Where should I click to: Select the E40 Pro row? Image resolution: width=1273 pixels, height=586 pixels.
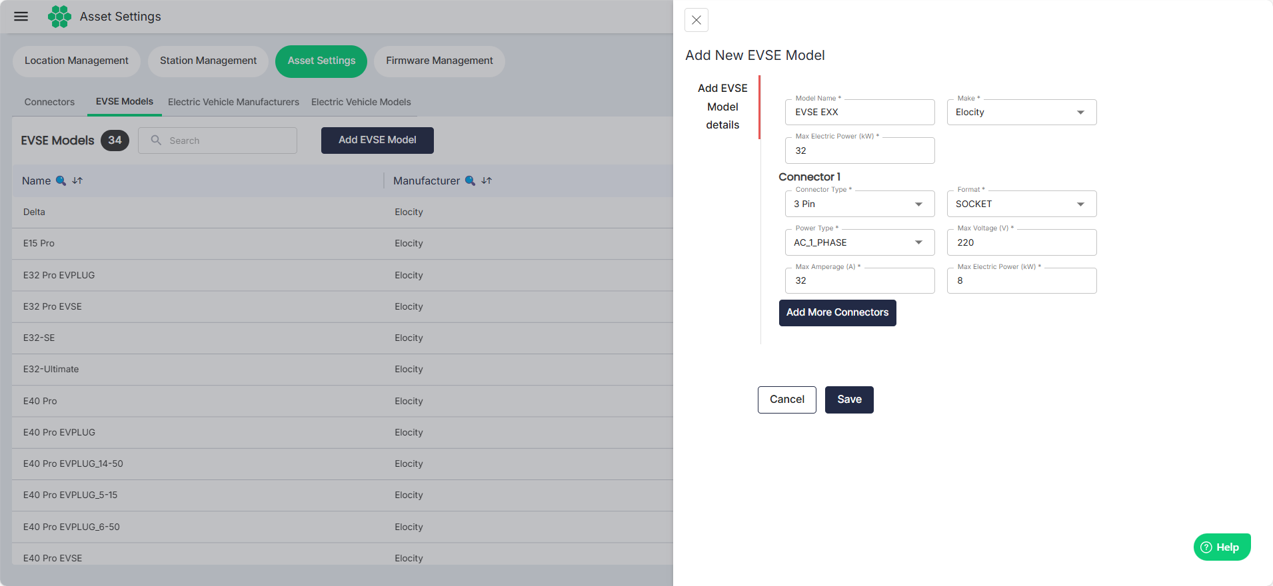click(343, 401)
